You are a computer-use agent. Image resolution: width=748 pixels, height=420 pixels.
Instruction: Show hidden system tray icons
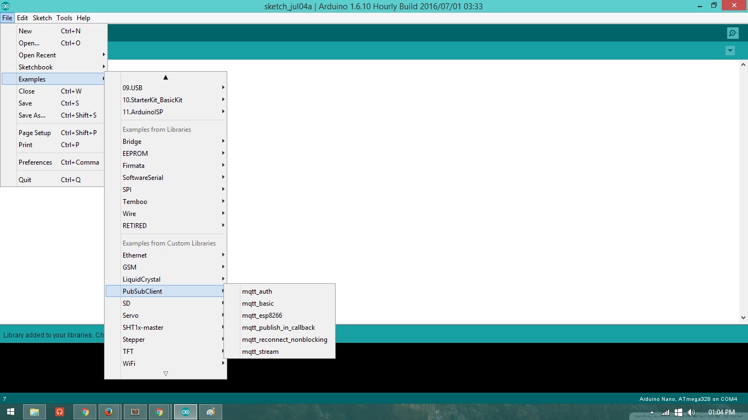(652, 412)
